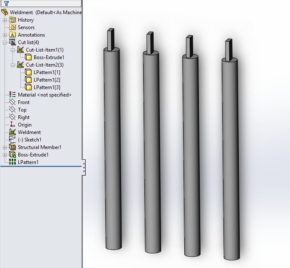Image resolution: width=290 pixels, height=268 pixels.
Task: Select the Structural Member1 label
Action: (40, 147)
